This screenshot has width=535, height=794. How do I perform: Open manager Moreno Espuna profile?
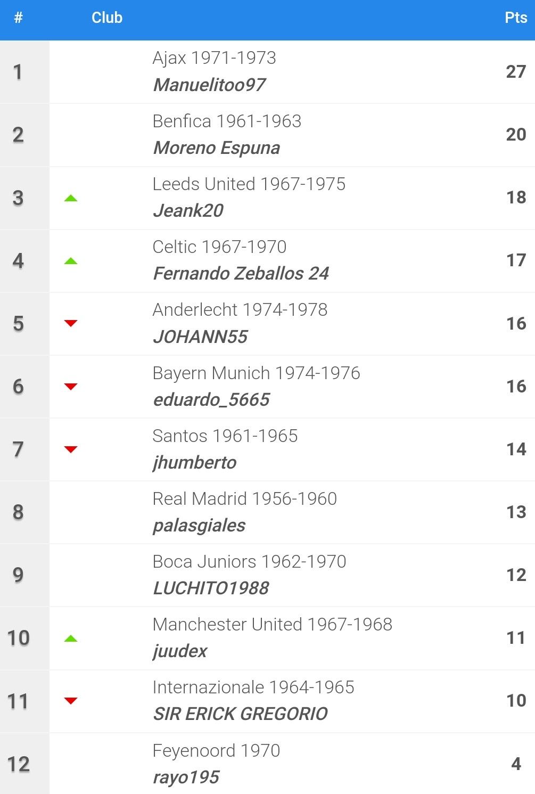pyautogui.click(x=217, y=148)
